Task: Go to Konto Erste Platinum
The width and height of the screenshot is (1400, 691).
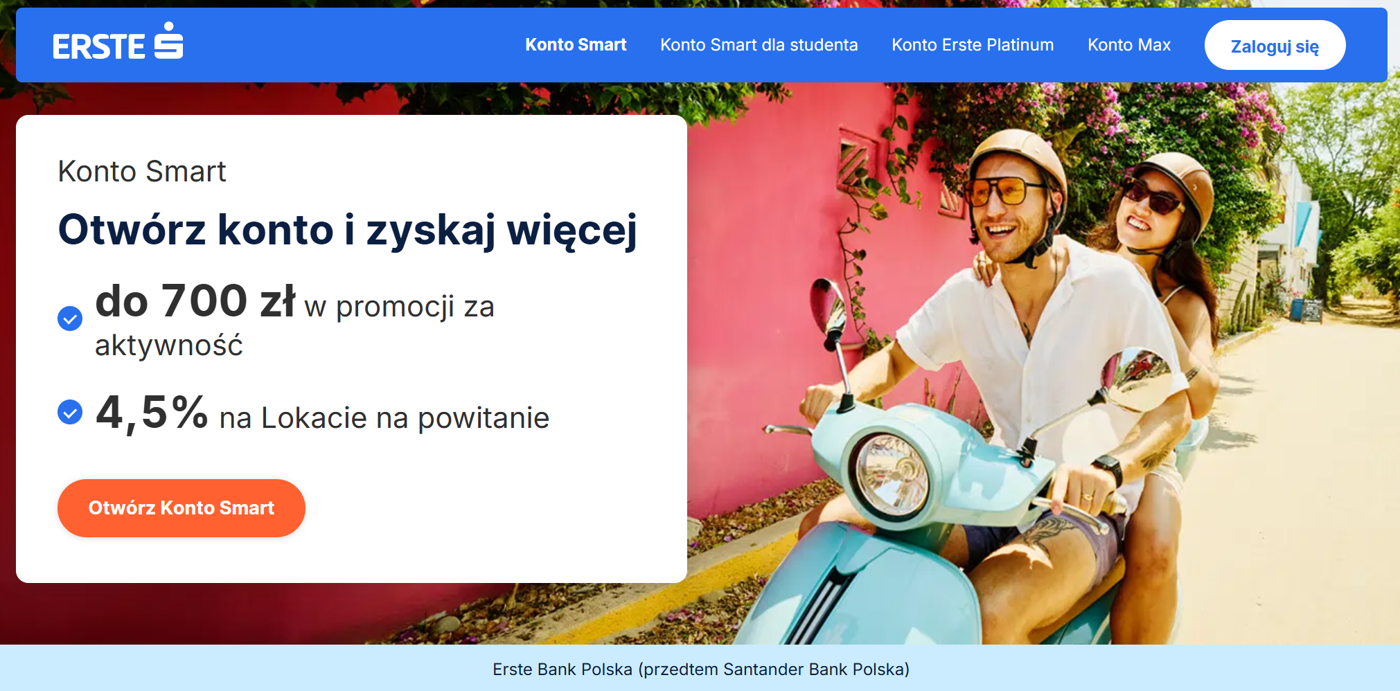Action: point(973,45)
